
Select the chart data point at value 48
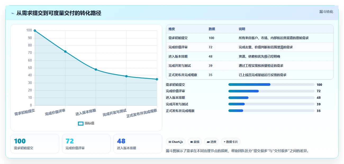[96, 69]
